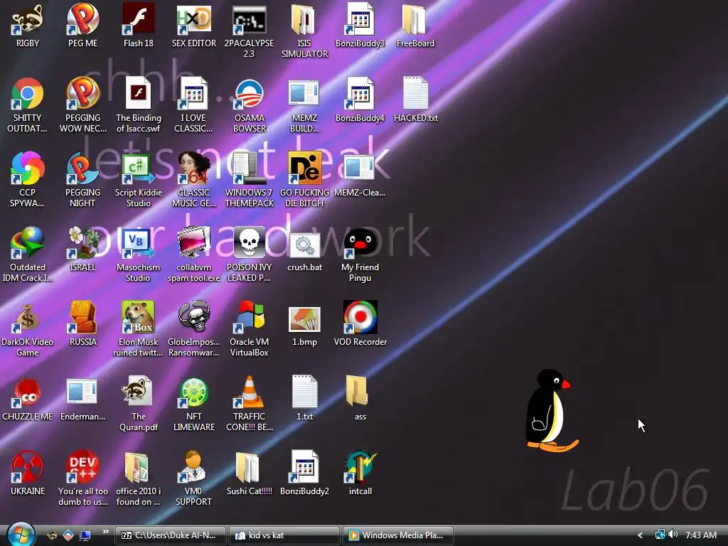Select the office 2010 folder icon
728x546 pixels.
[139, 466]
